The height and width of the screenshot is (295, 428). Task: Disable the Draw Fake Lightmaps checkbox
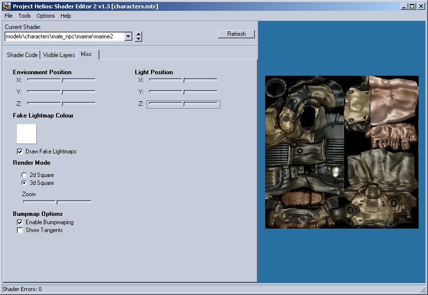[x=20, y=151]
